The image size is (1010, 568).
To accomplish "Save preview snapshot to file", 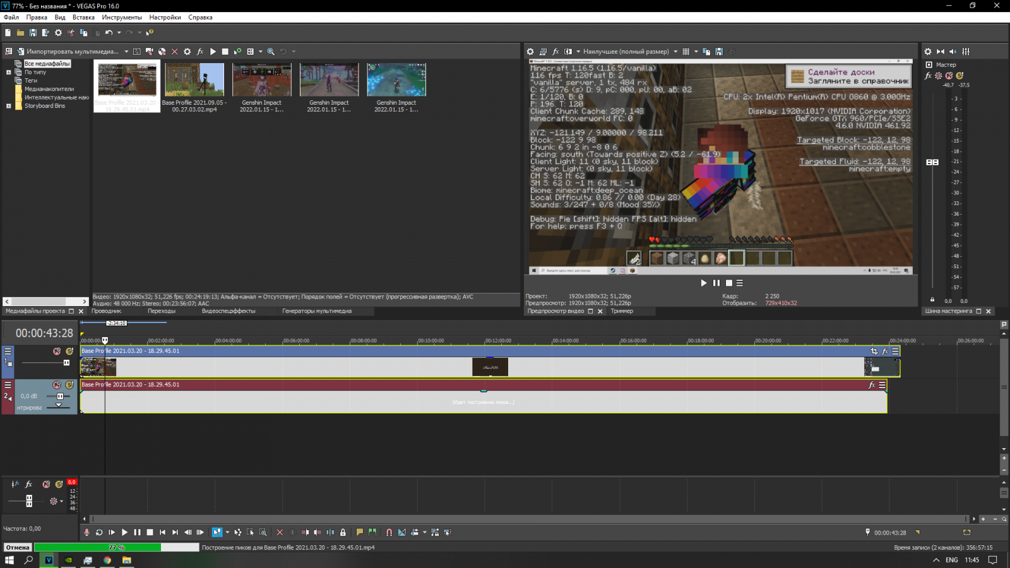I will tap(719, 52).
